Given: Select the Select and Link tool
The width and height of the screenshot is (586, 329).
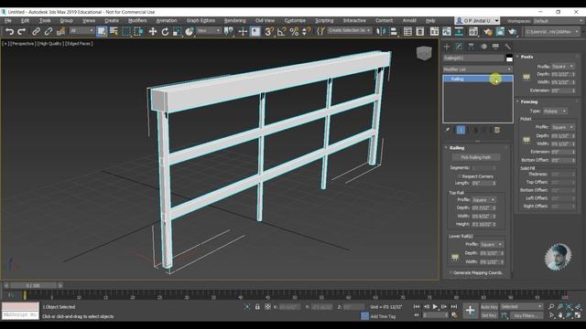Looking at the screenshot, I should coord(36,32).
